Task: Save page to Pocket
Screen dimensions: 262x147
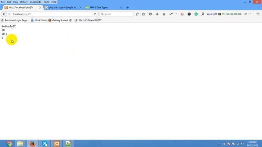Action: point(150,14)
